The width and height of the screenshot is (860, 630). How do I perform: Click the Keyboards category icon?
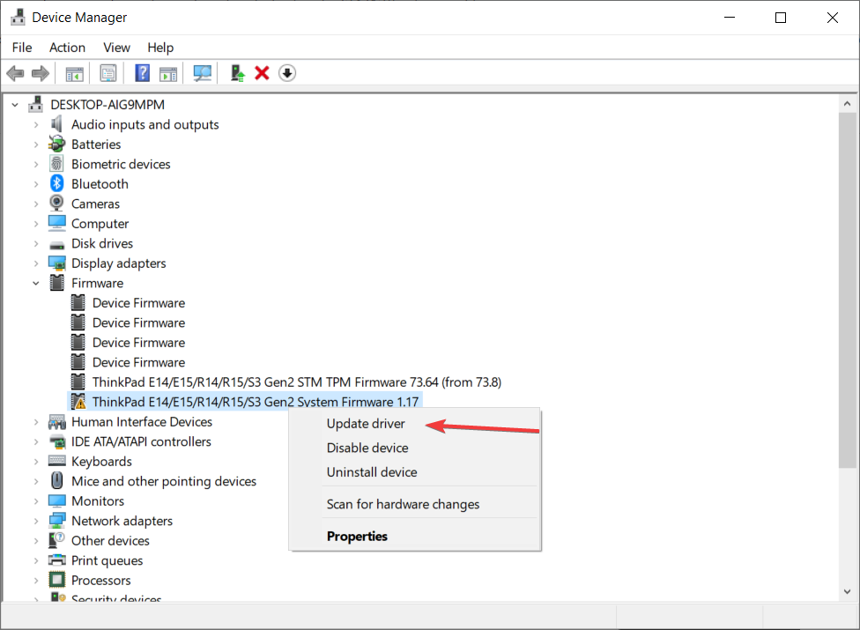point(57,461)
